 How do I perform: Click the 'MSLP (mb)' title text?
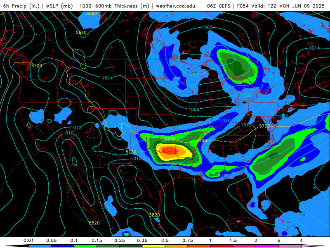click(59, 6)
